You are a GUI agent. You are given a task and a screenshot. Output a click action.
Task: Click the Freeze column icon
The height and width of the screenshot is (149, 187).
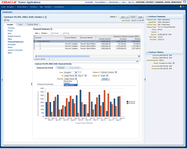click(x=52, y=33)
